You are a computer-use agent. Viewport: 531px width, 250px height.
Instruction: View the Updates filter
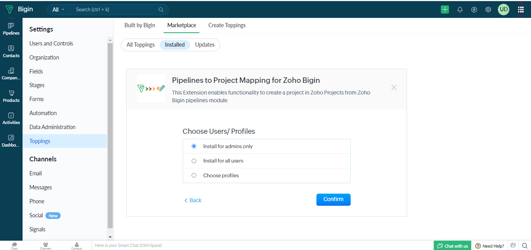205,45
